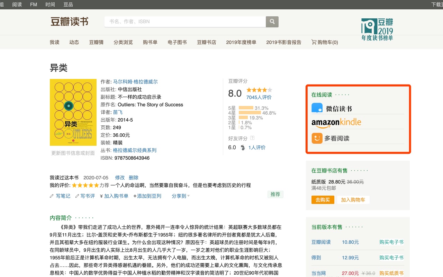Viewport: 443px width, 277px height.
Task: Click the Douban rating stars next to 8.0
Action: tap(259, 90)
